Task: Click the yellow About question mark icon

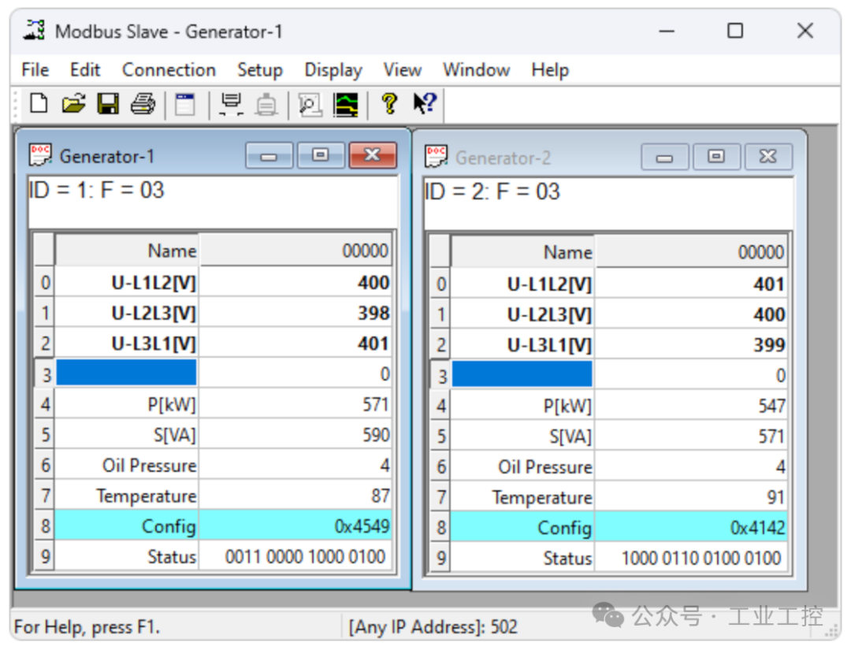Action: (389, 104)
